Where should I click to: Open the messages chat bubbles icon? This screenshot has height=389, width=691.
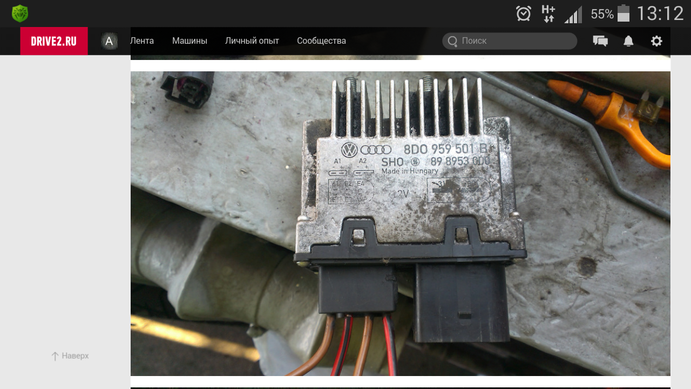pyautogui.click(x=600, y=41)
